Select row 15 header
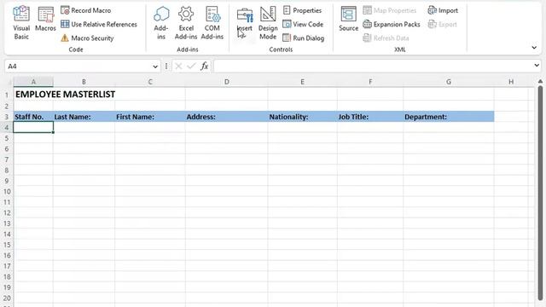Viewport: 546px width, 307px height. click(x=7, y=245)
